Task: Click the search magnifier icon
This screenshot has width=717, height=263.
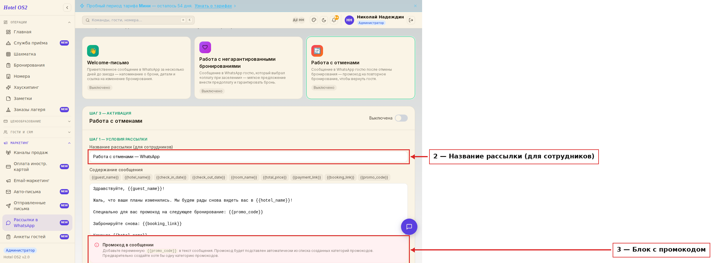Action: pos(88,20)
